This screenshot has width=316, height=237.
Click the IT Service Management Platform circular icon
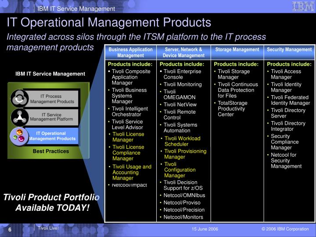(20, 118)
